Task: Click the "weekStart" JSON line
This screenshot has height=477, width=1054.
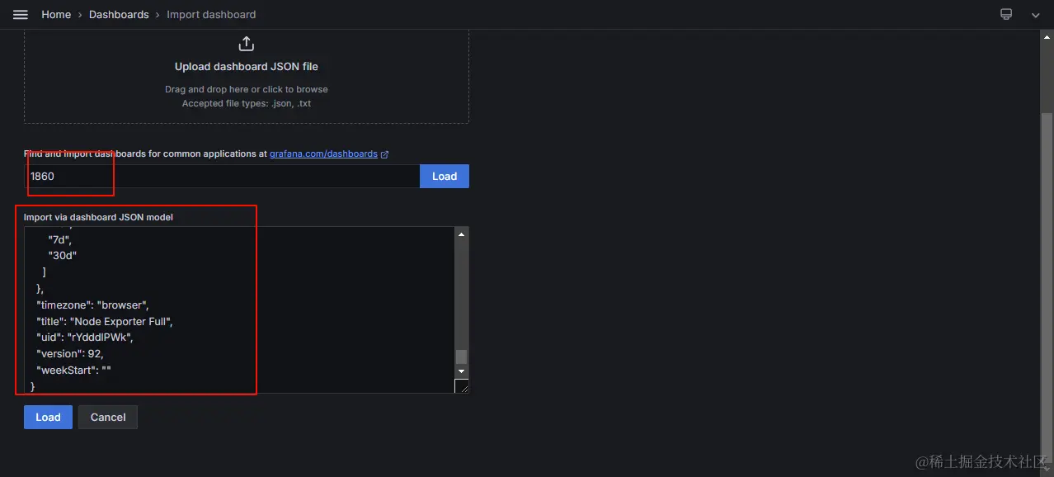Action: coord(73,371)
